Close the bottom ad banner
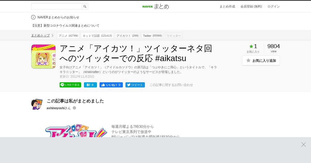Image resolution: width=311 pixels, height=163 pixels. tap(303, 144)
